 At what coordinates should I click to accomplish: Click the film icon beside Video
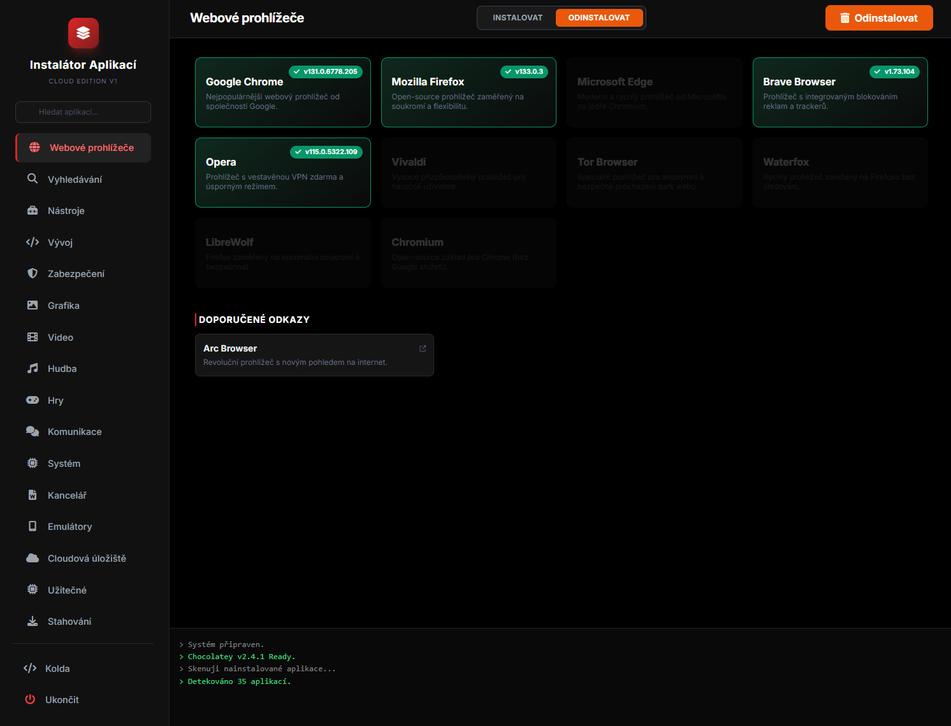point(33,337)
